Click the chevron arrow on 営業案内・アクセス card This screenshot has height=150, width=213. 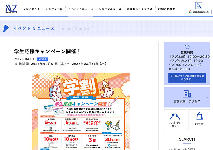click(207, 97)
